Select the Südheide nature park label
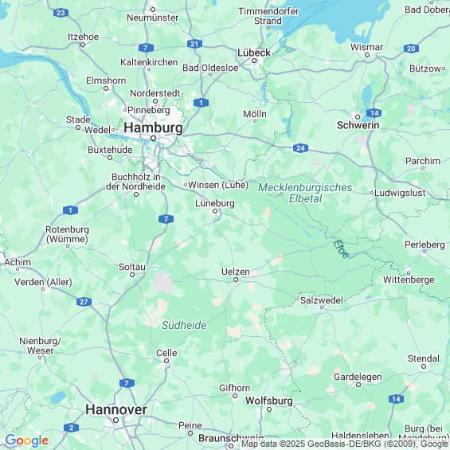Viewport: 450px width, 450px height. coord(184,325)
